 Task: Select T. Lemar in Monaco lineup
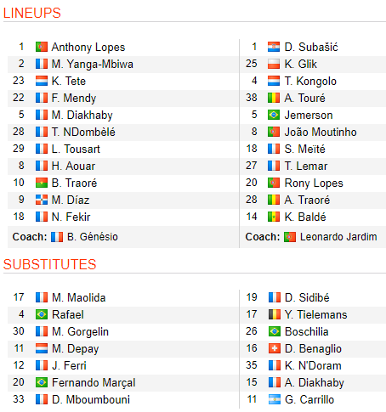click(x=306, y=166)
